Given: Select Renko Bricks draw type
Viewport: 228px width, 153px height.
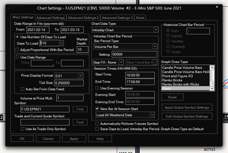Looking at the screenshot, I should click(x=186, y=80).
